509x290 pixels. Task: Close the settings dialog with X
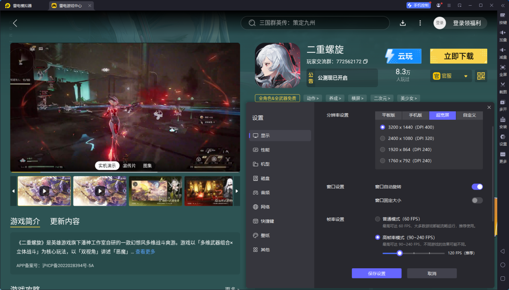point(489,107)
